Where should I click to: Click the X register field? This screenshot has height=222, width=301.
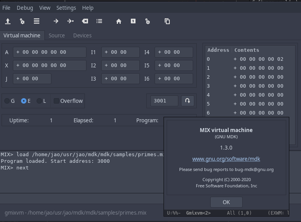click(49, 65)
